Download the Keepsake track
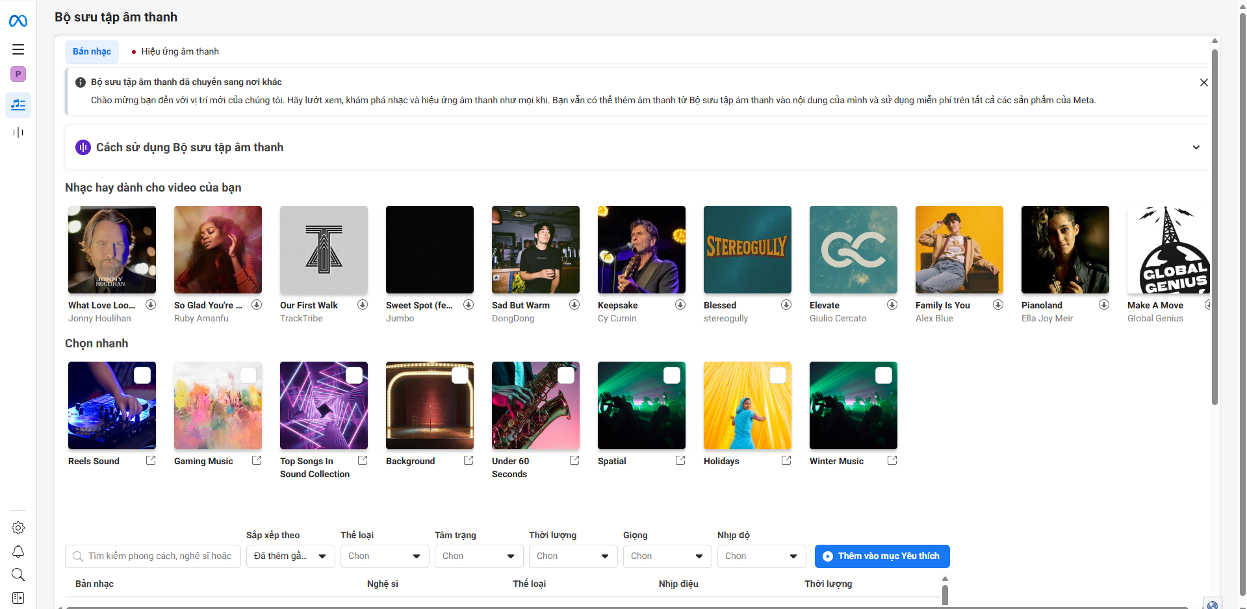The width and height of the screenshot is (1247, 609). pyautogui.click(x=680, y=305)
